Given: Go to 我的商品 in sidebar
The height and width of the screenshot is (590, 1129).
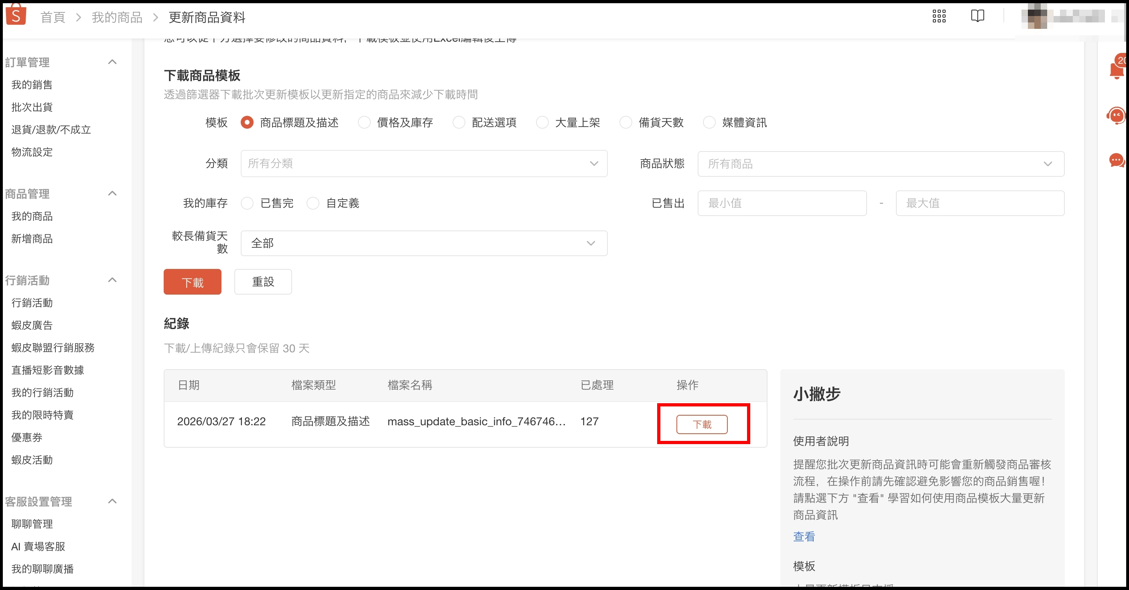Looking at the screenshot, I should (32, 216).
